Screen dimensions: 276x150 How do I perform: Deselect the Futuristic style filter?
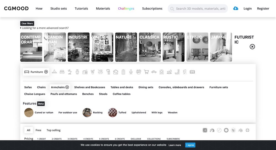[252, 47]
